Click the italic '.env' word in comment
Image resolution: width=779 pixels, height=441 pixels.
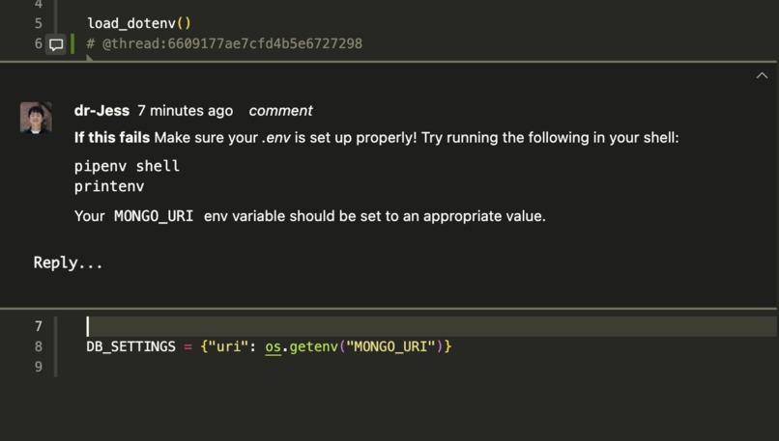276,137
